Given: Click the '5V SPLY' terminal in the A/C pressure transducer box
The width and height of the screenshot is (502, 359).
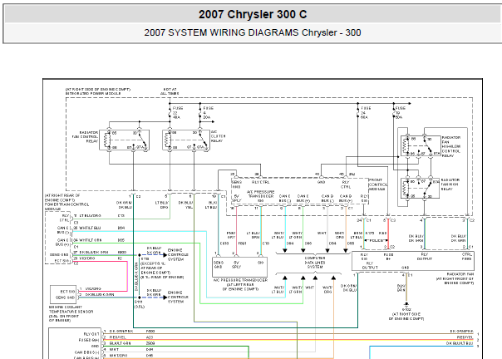Looking at the screenshot, I should coord(236,264).
